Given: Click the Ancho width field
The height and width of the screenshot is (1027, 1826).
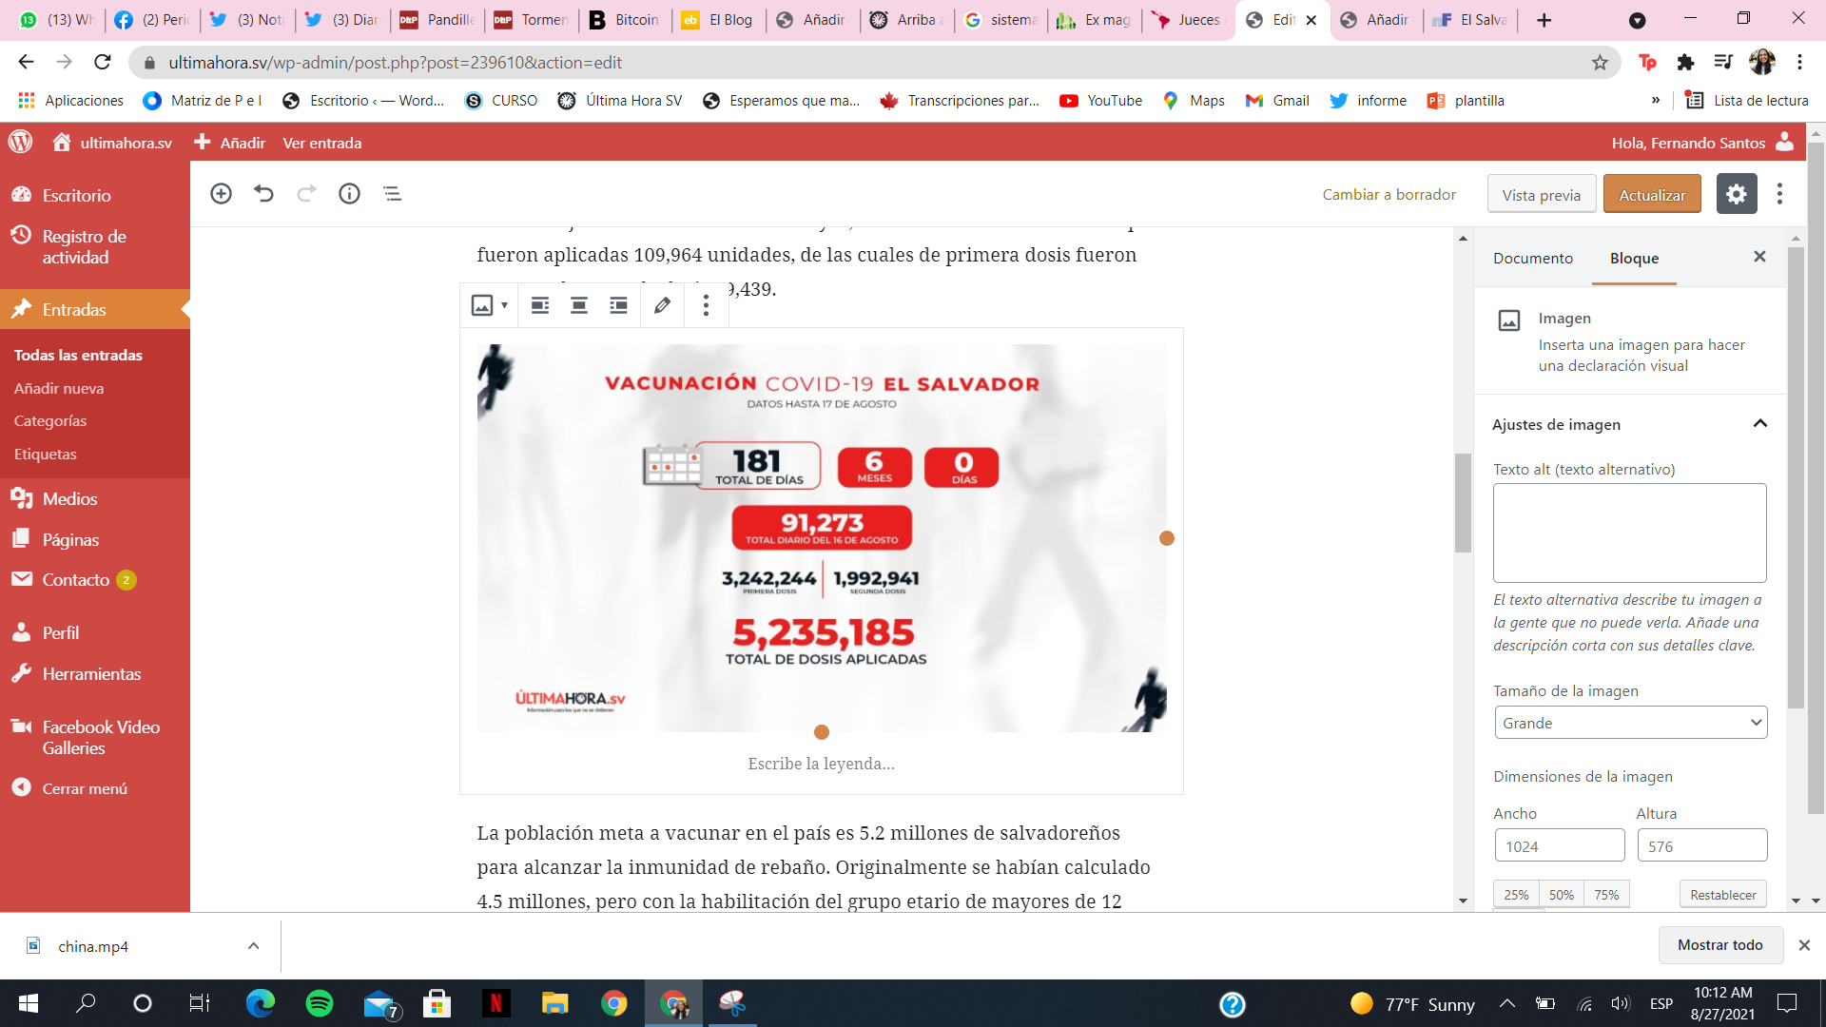Looking at the screenshot, I should [x=1560, y=845].
